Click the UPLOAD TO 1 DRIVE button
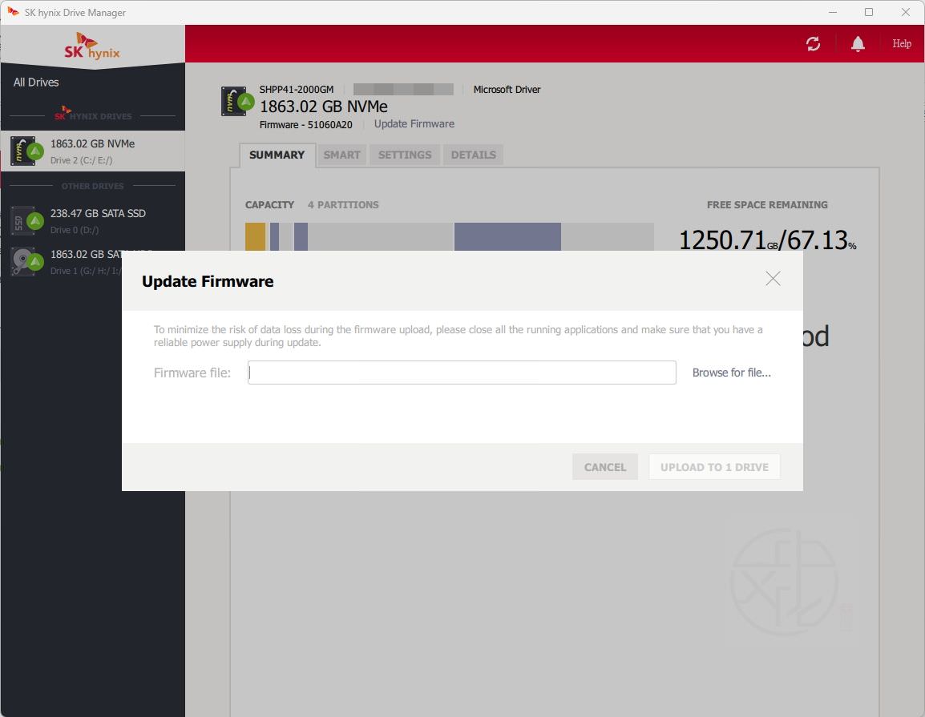Viewport: 925px width, 717px height. pyautogui.click(x=714, y=467)
